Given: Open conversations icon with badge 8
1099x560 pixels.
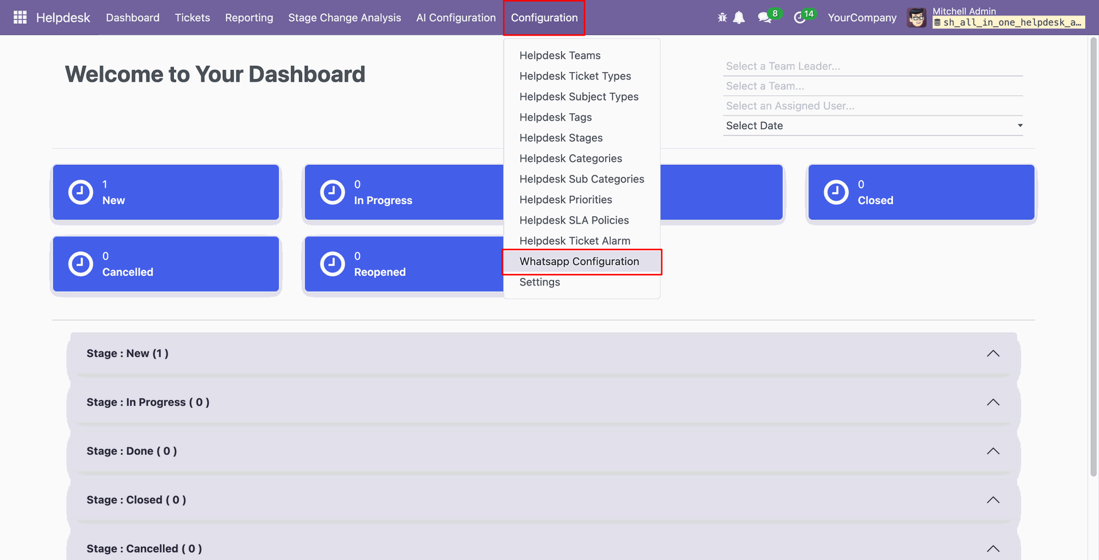Looking at the screenshot, I should tap(769, 17).
